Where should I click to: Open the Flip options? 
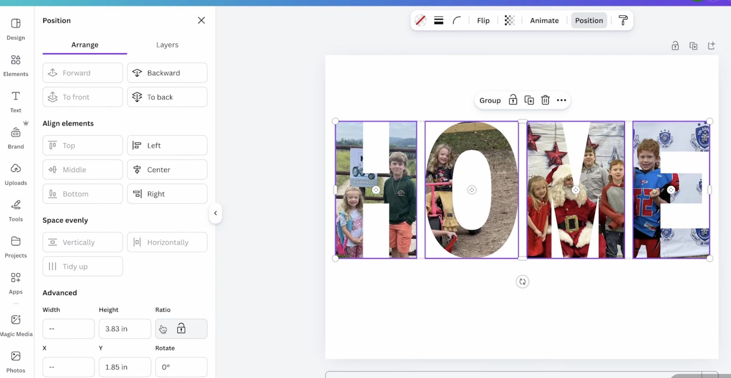click(483, 20)
